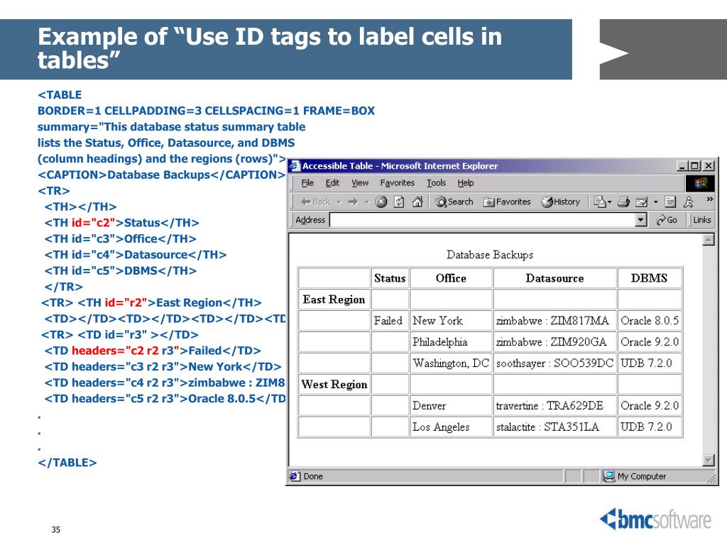Open the Mail button dropdown arrow
727x545 pixels.
tap(609, 202)
